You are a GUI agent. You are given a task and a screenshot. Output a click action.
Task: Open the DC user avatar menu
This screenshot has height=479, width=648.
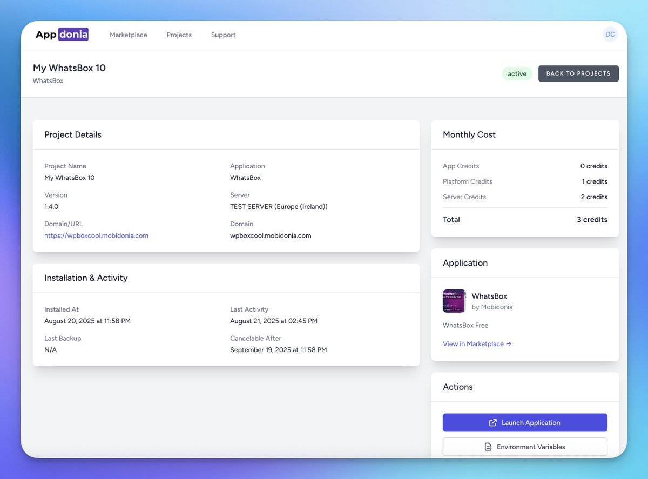(610, 35)
